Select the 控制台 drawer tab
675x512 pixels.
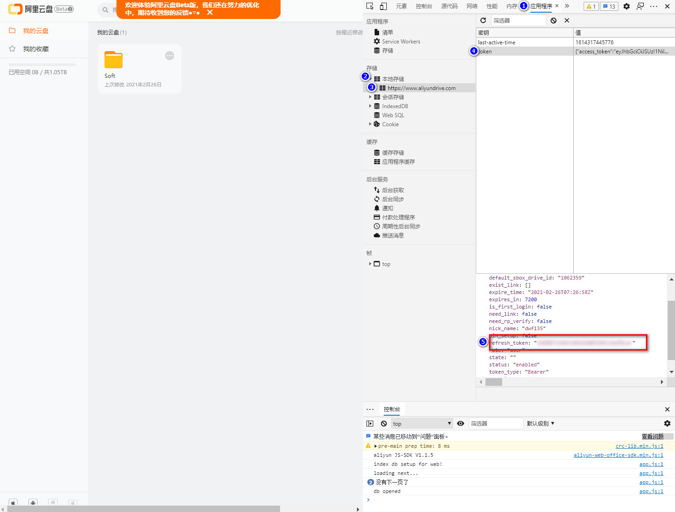coord(392,409)
